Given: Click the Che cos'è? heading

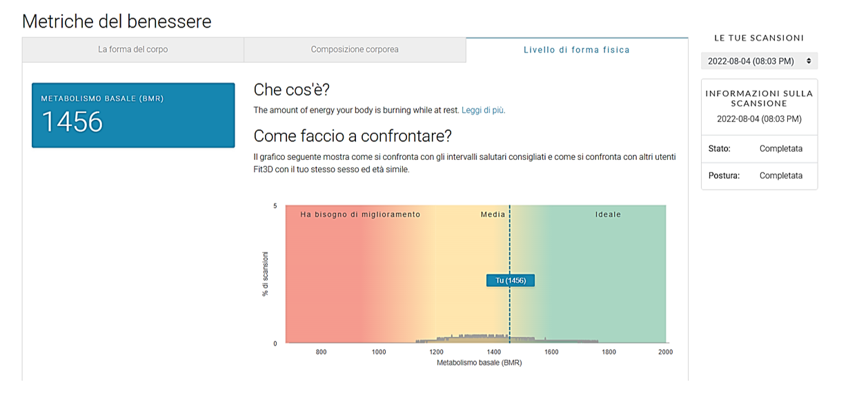Looking at the screenshot, I should [292, 90].
